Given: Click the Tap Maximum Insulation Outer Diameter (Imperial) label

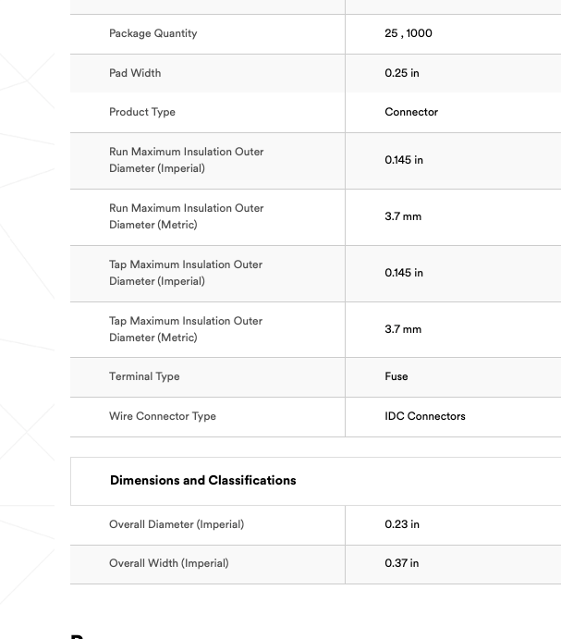Looking at the screenshot, I should point(186,273).
